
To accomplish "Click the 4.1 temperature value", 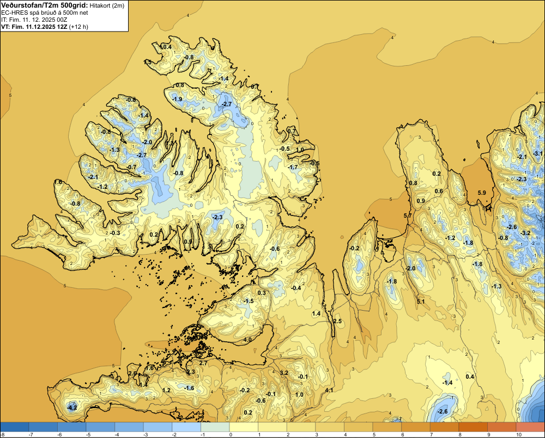I will pyautogui.click(x=329, y=391).
